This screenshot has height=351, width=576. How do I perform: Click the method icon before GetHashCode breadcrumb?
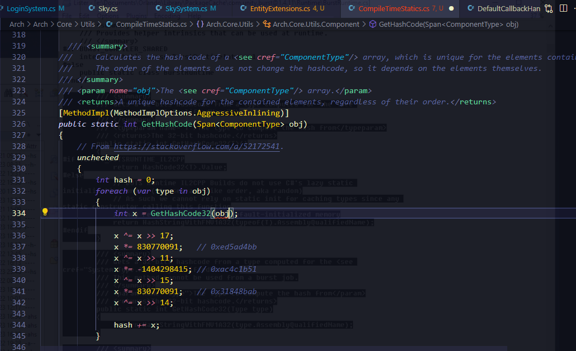[x=373, y=24]
